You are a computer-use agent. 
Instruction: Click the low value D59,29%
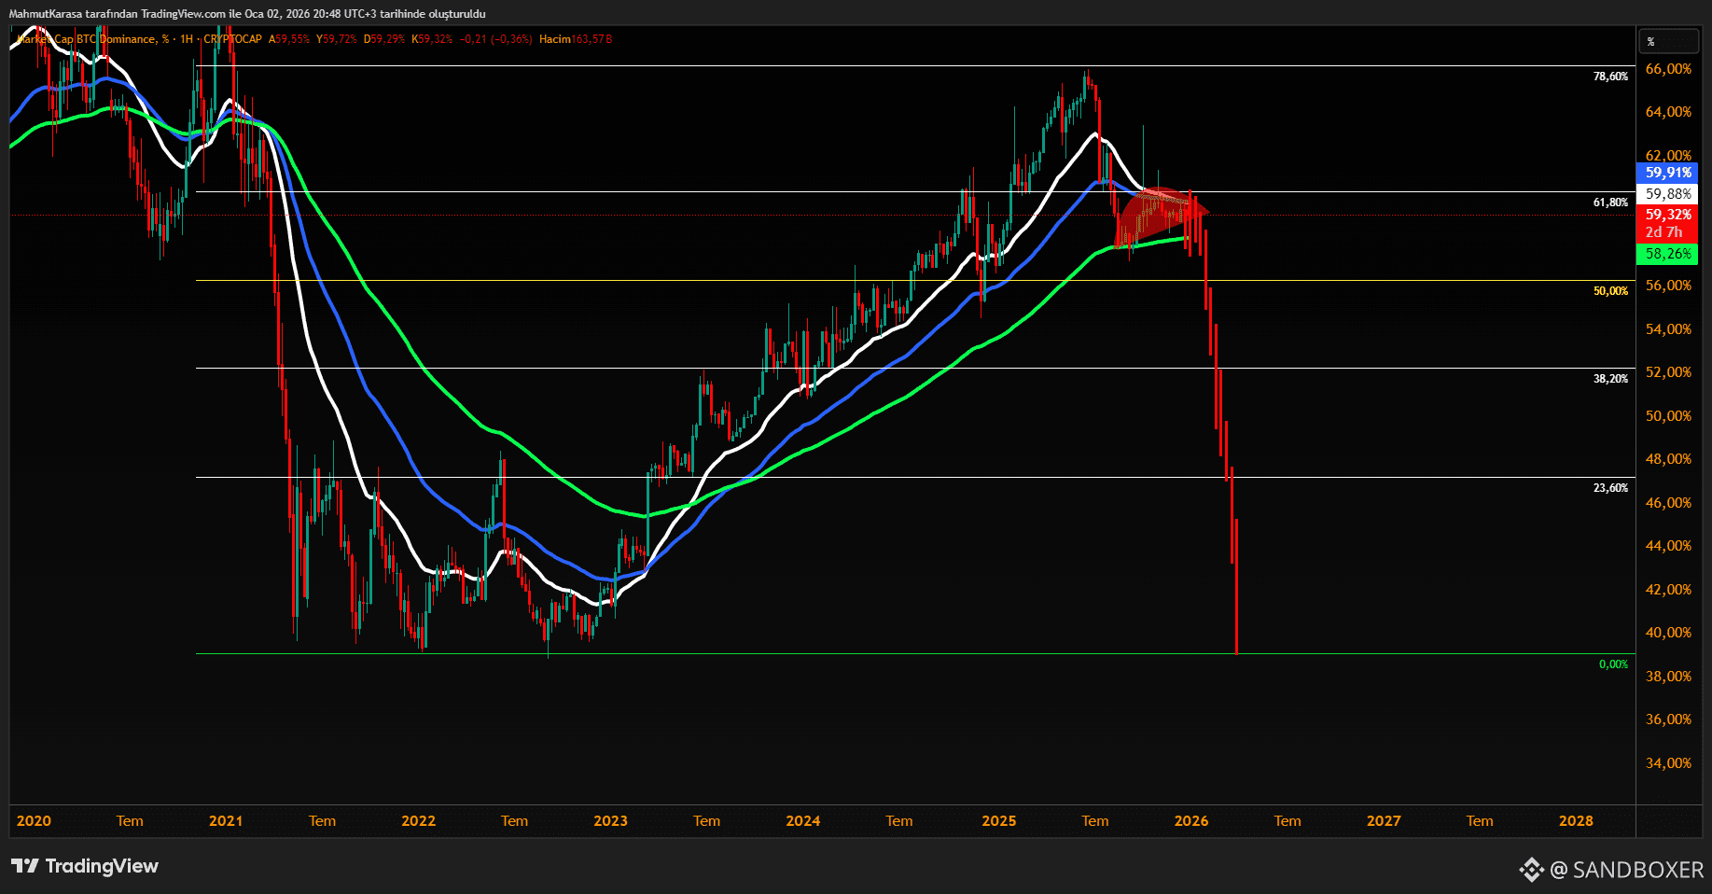[x=384, y=39]
